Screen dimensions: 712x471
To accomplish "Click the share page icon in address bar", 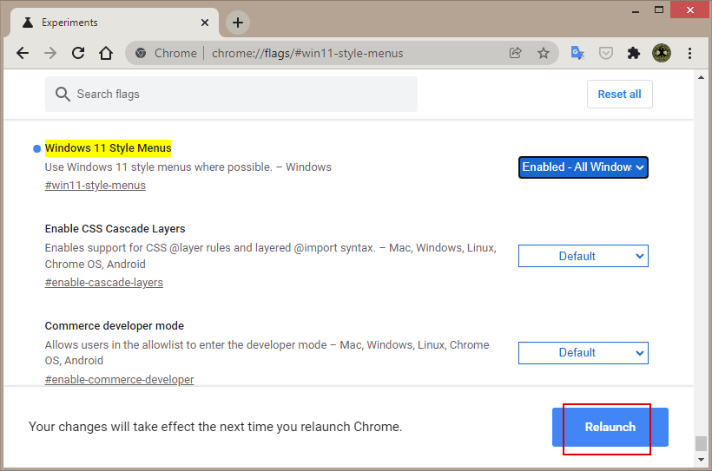I will [516, 53].
